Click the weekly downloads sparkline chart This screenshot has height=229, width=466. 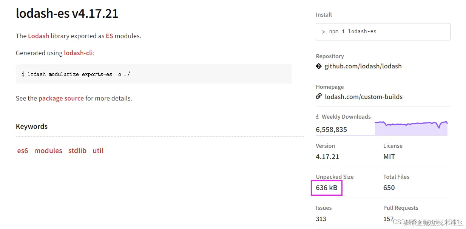point(411,128)
